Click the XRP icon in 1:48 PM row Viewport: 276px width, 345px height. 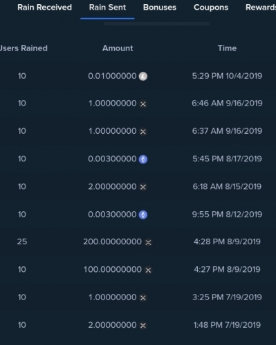143,326
